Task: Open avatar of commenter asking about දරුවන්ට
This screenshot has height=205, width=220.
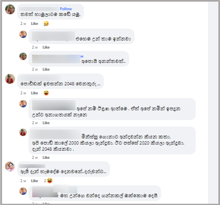Action: pyautogui.click(x=10, y=167)
